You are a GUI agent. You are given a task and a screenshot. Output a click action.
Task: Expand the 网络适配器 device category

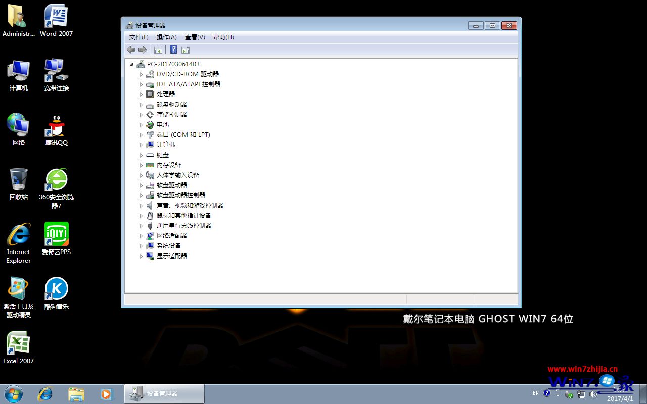click(x=142, y=236)
